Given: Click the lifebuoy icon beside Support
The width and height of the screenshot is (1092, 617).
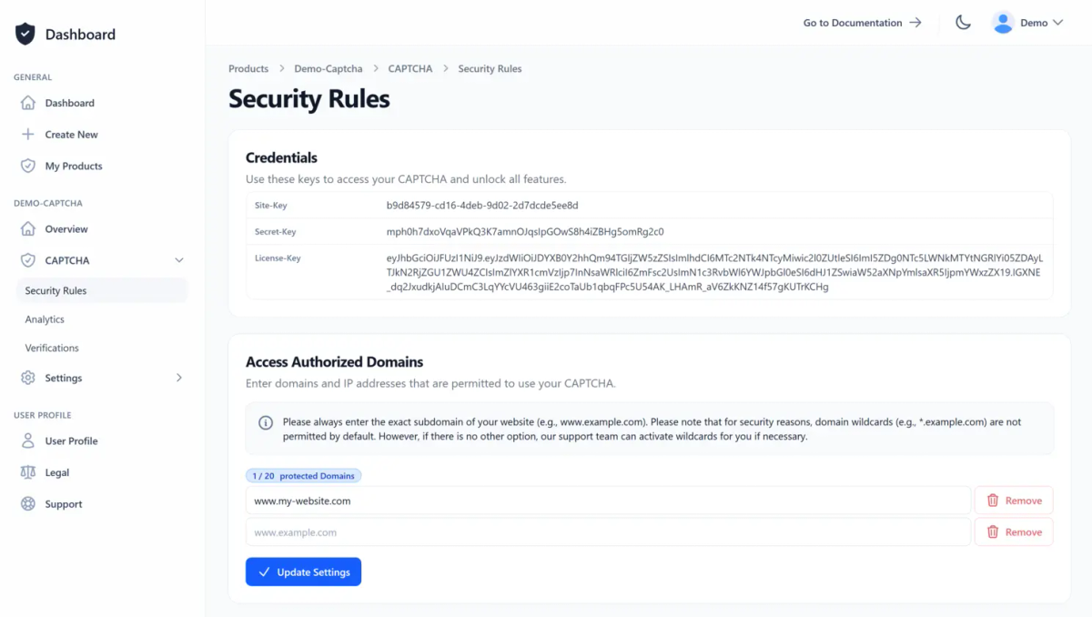Looking at the screenshot, I should 28,504.
